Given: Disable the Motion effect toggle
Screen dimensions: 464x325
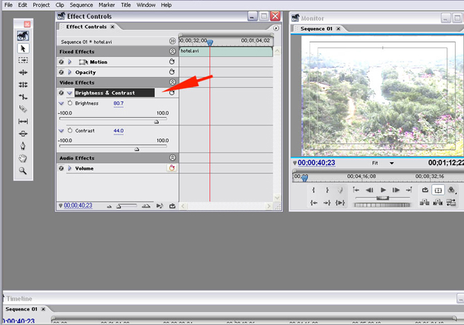Looking at the screenshot, I should [x=61, y=62].
